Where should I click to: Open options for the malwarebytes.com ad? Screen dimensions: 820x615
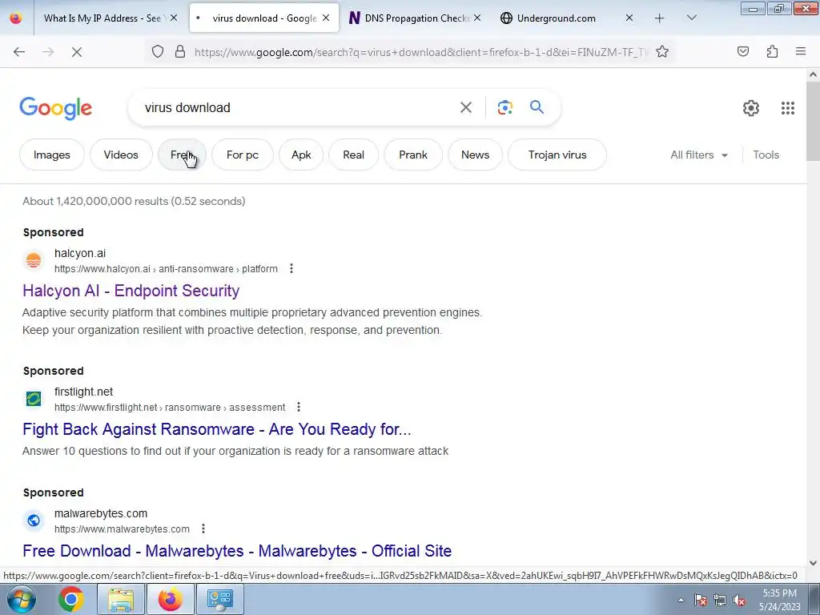[x=203, y=529]
